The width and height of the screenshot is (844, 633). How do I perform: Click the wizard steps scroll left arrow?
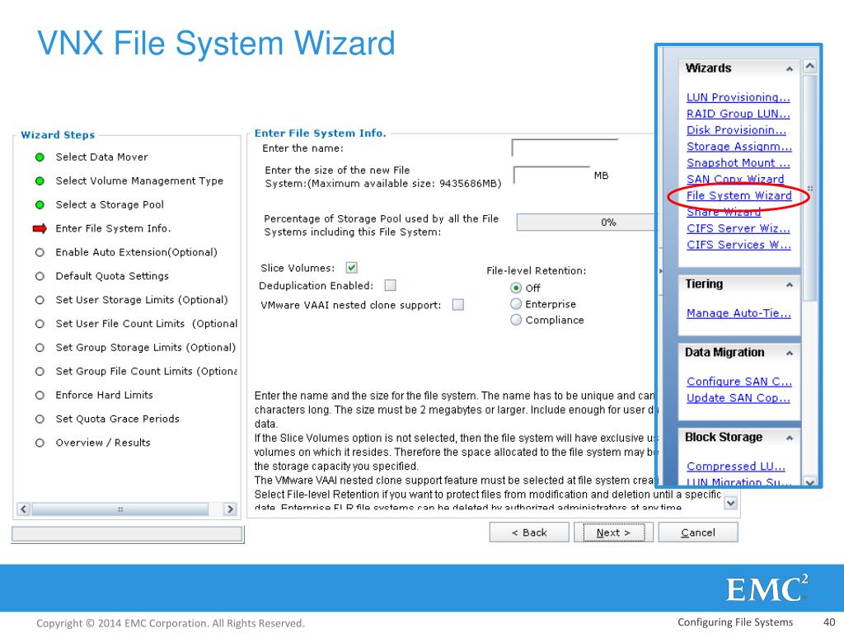[x=23, y=509]
